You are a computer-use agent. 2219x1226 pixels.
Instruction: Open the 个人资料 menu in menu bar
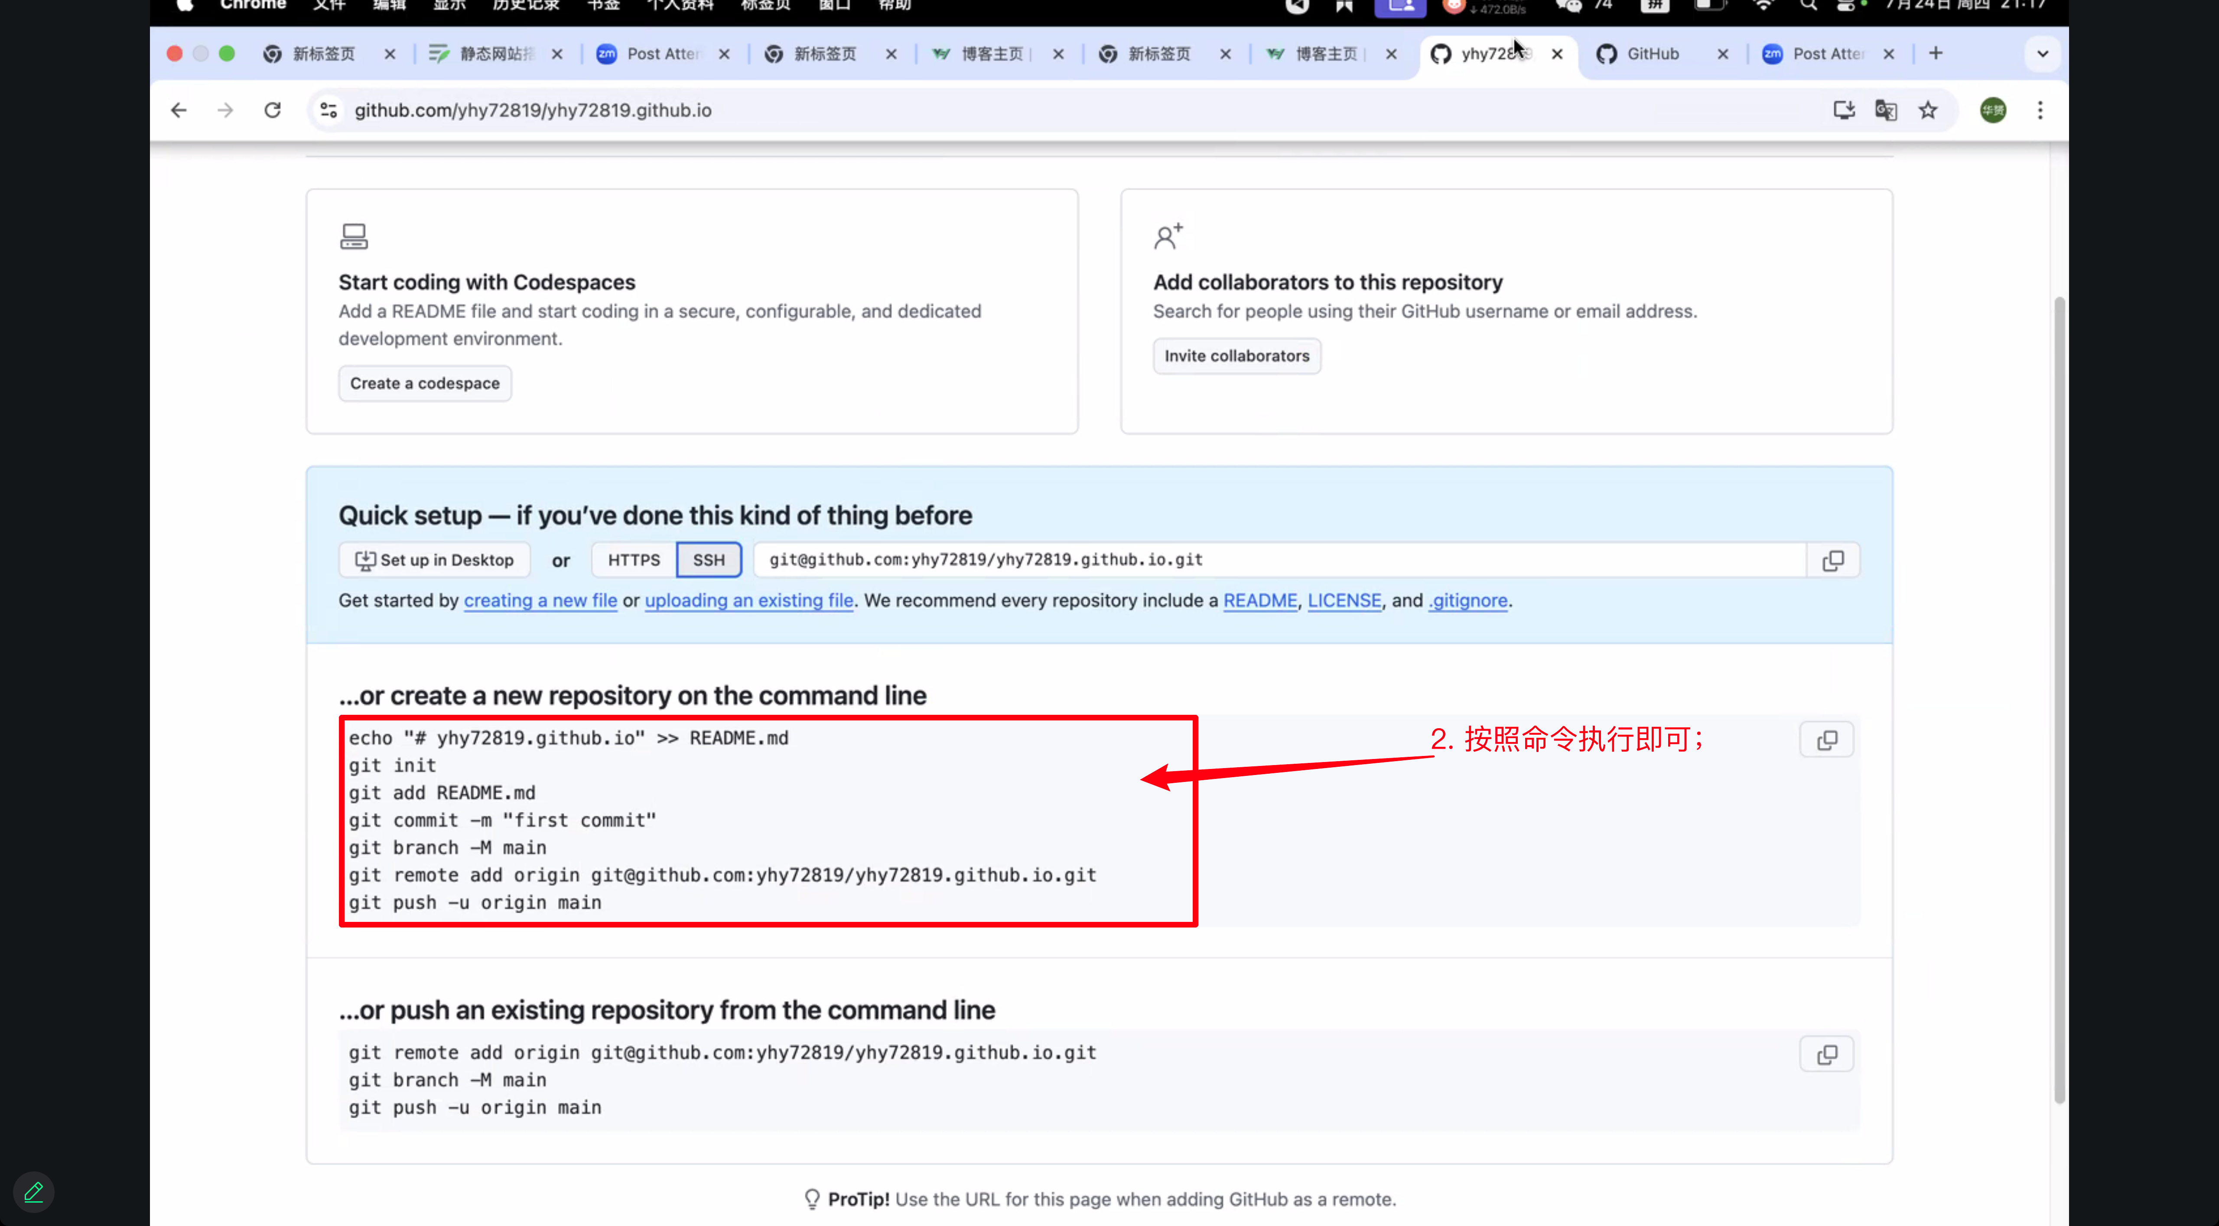(680, 5)
